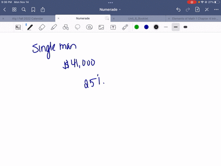Open the Elements sticker tool
This screenshot has width=221, height=166.
pos(89,27)
